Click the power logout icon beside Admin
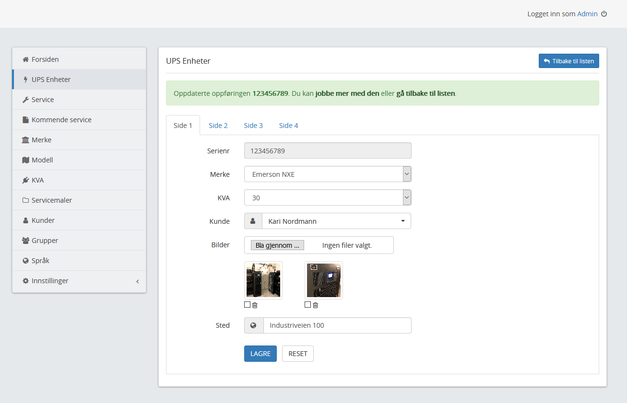 [x=604, y=14]
